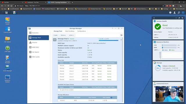The width and height of the screenshot is (186, 104).
Task: Launch iSCSI Manager desktop icon
Action: (8, 68)
